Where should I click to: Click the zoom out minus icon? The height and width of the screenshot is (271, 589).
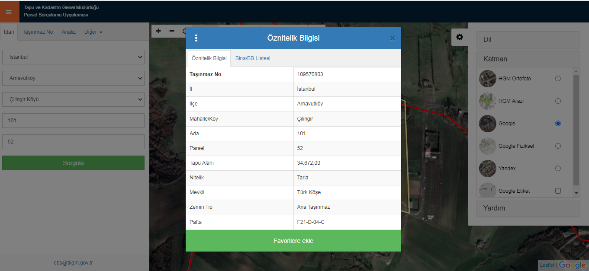[172, 31]
